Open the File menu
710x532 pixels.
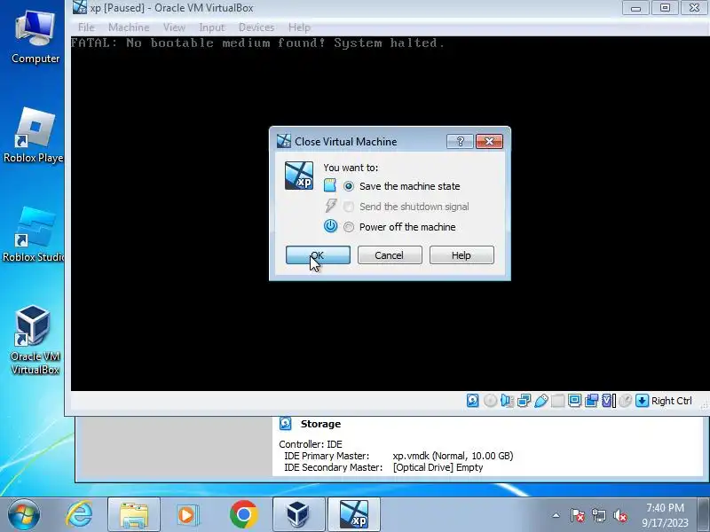86,27
